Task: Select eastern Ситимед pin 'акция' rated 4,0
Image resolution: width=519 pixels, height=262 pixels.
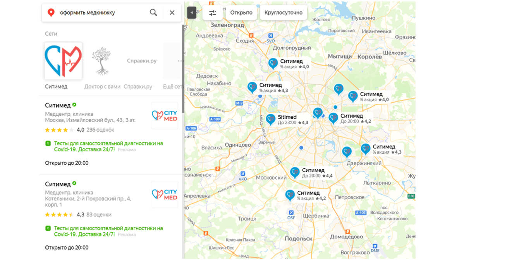Action: 352,96
